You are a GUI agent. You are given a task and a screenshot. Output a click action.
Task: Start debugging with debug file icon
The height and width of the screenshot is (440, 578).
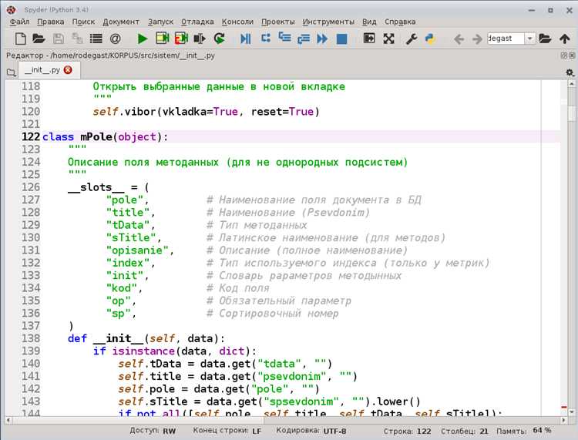(246, 39)
